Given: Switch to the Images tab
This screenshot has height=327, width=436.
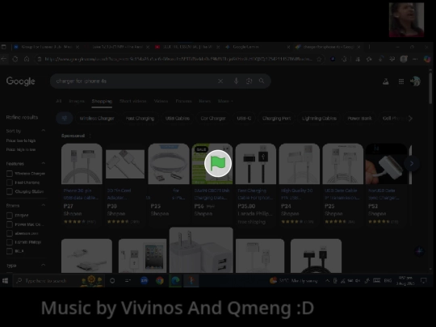Looking at the screenshot, I should point(77,101).
